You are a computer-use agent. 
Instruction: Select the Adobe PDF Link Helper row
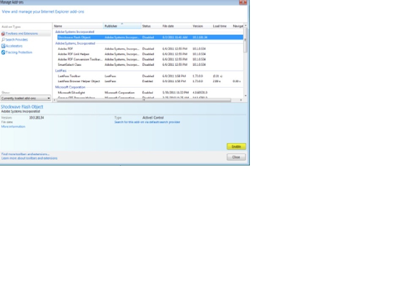[150, 54]
